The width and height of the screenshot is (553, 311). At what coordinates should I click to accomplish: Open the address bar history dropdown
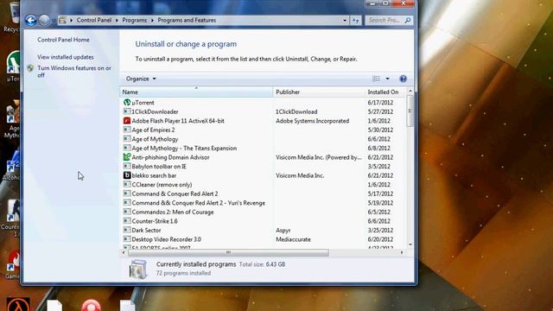tap(345, 21)
